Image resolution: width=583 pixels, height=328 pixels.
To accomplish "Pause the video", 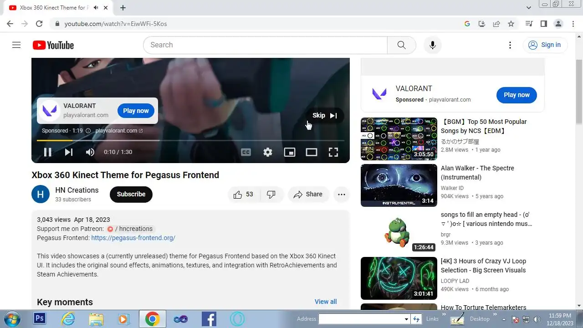I will [47, 152].
